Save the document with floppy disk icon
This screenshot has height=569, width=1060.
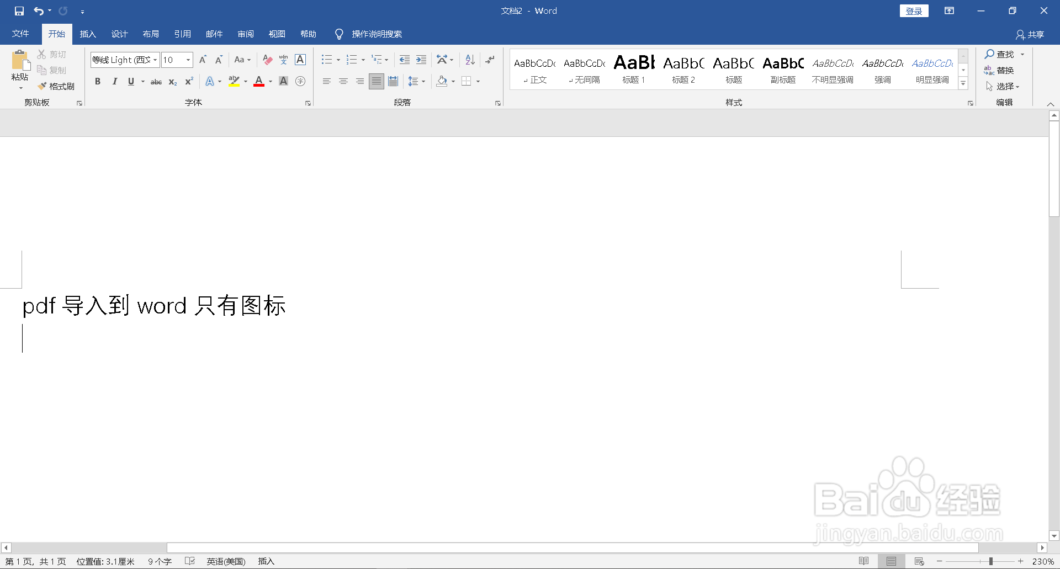click(19, 11)
